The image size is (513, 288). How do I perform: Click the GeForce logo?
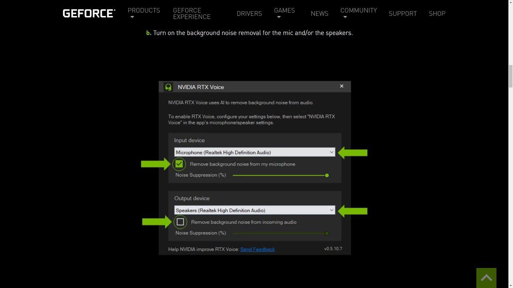89,13
